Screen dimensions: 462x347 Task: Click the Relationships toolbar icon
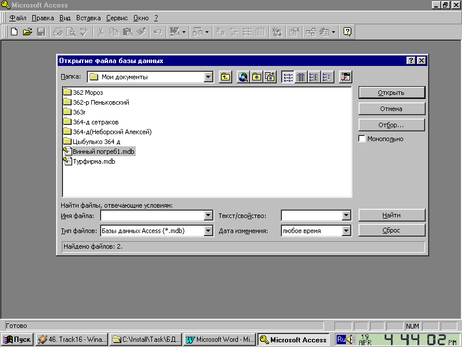(x=310, y=32)
